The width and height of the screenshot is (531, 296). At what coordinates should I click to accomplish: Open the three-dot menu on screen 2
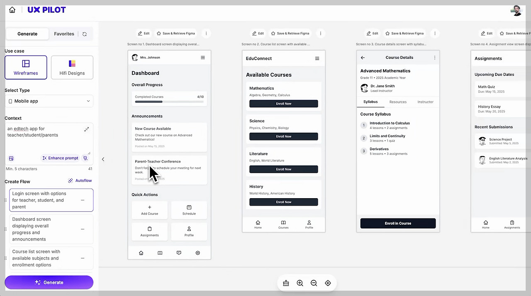coord(320,33)
